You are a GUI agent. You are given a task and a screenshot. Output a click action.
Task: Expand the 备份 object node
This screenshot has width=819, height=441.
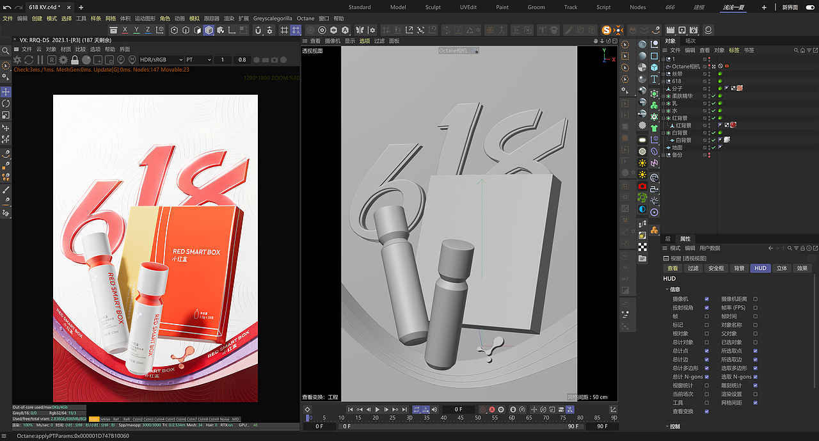tap(664, 155)
